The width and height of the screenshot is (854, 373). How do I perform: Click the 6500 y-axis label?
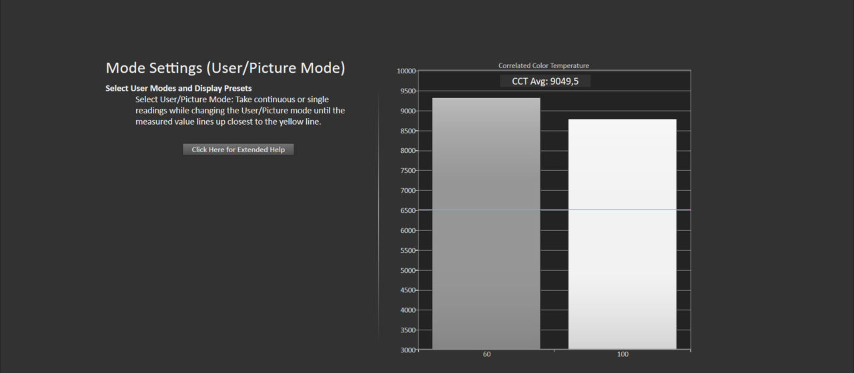(407, 210)
